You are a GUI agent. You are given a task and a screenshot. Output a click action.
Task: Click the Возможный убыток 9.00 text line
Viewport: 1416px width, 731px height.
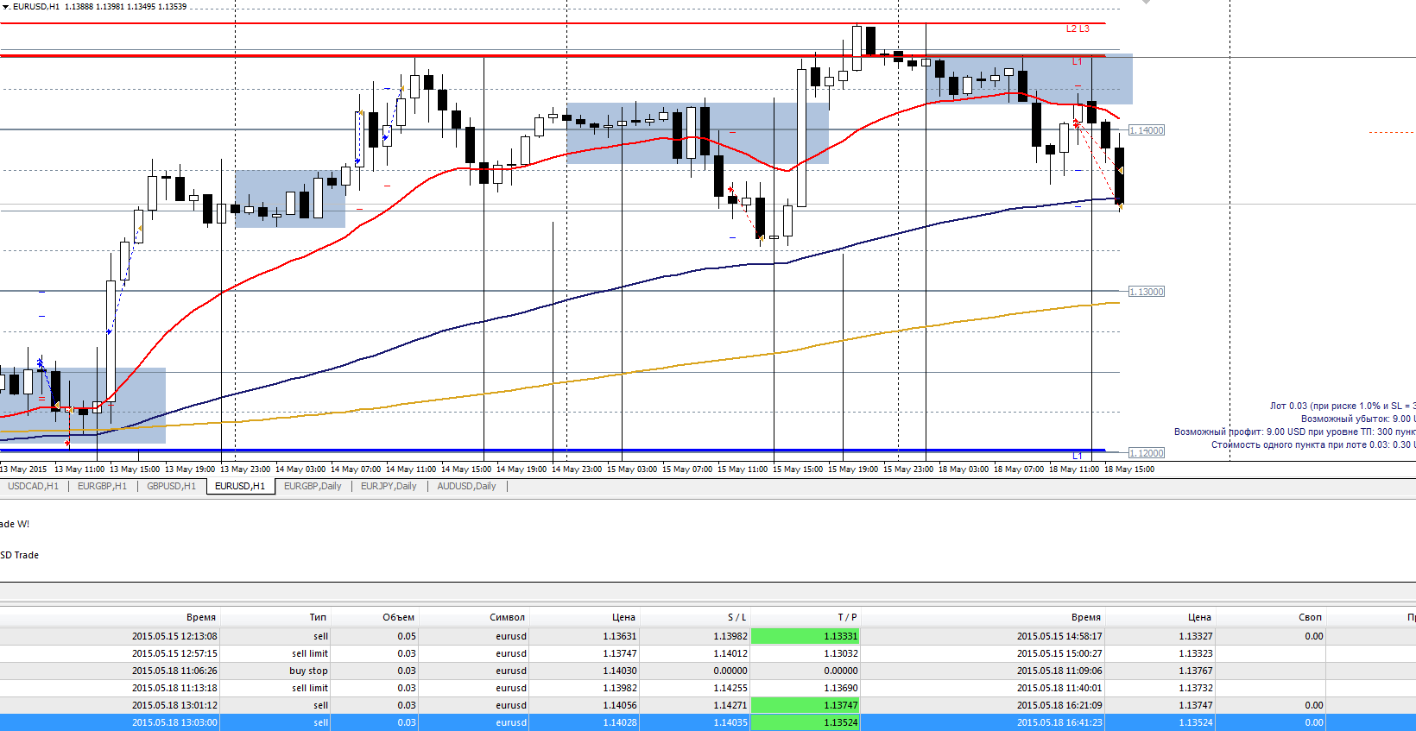click(x=1358, y=419)
